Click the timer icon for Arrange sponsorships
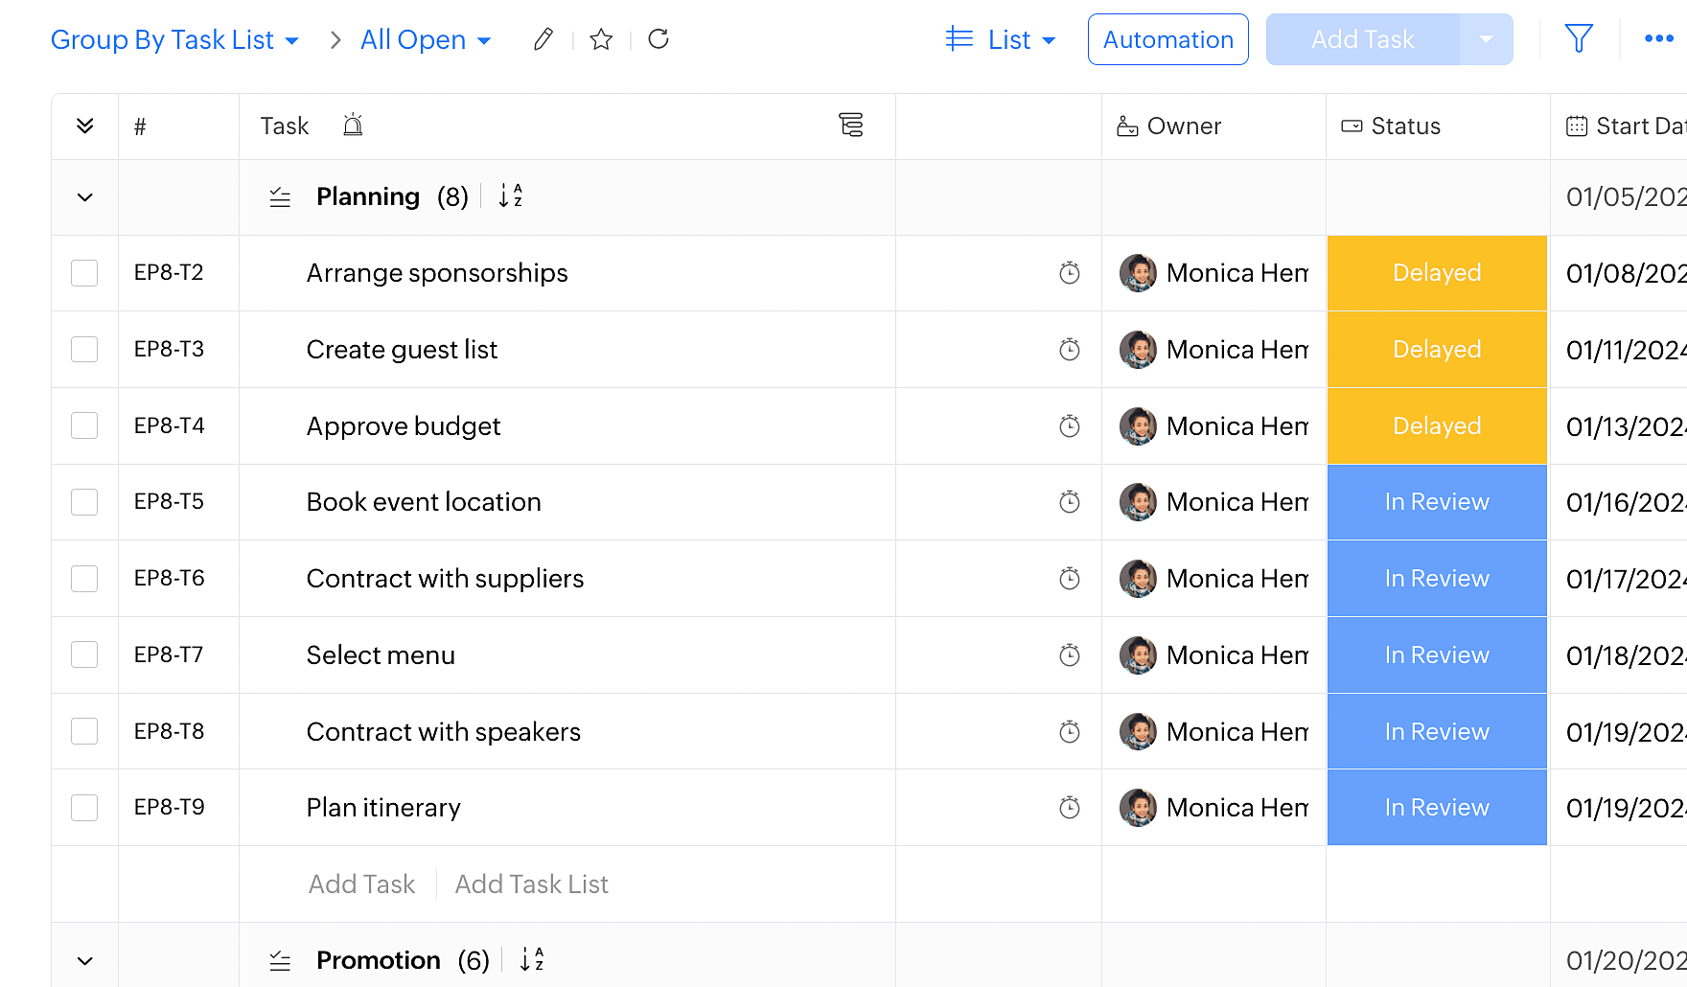The height and width of the screenshot is (987, 1687). coord(1069,273)
